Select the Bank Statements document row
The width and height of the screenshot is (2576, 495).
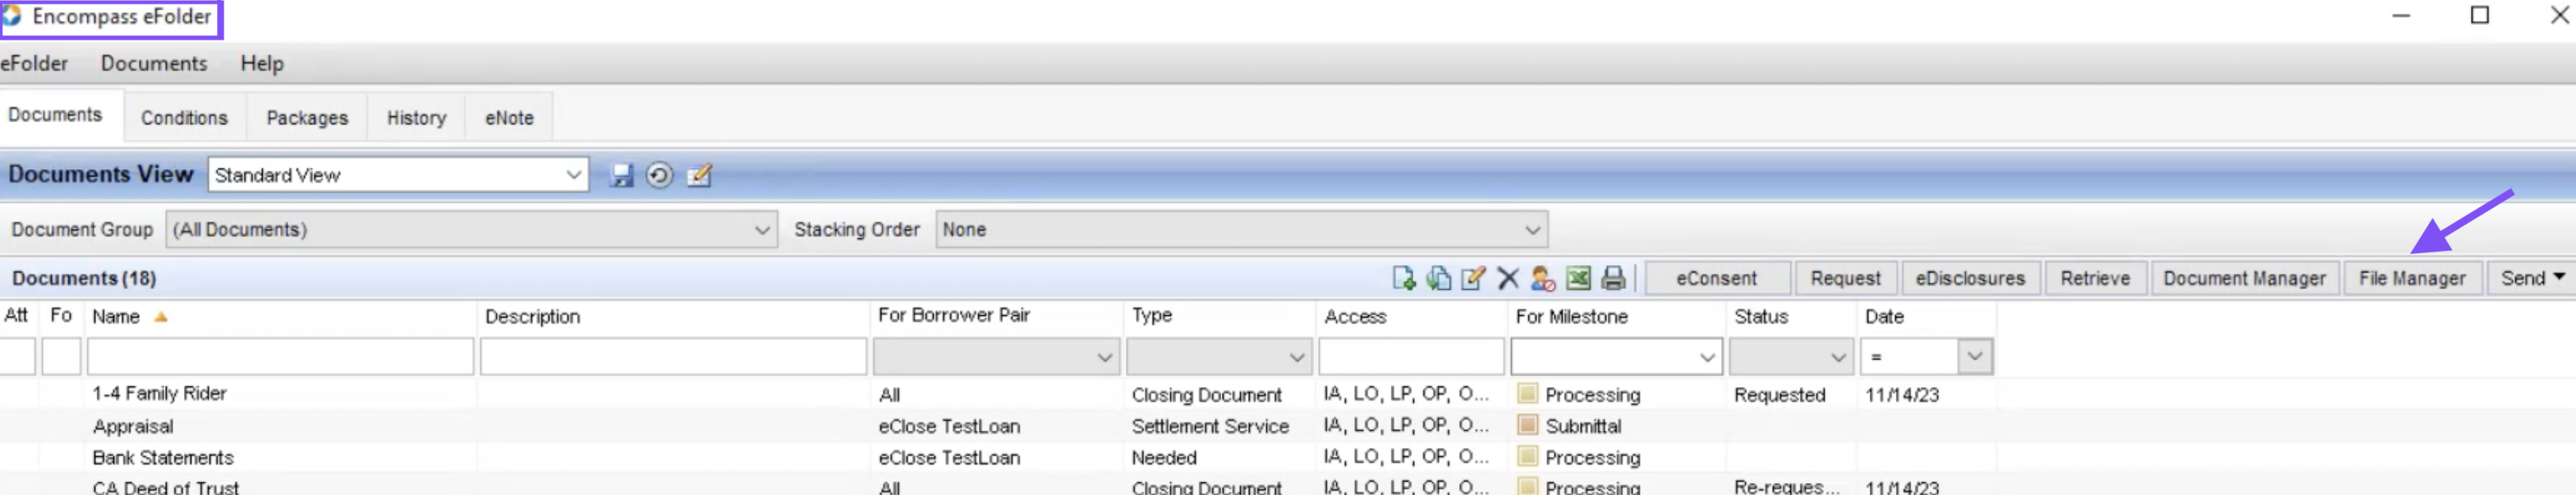[998, 457]
